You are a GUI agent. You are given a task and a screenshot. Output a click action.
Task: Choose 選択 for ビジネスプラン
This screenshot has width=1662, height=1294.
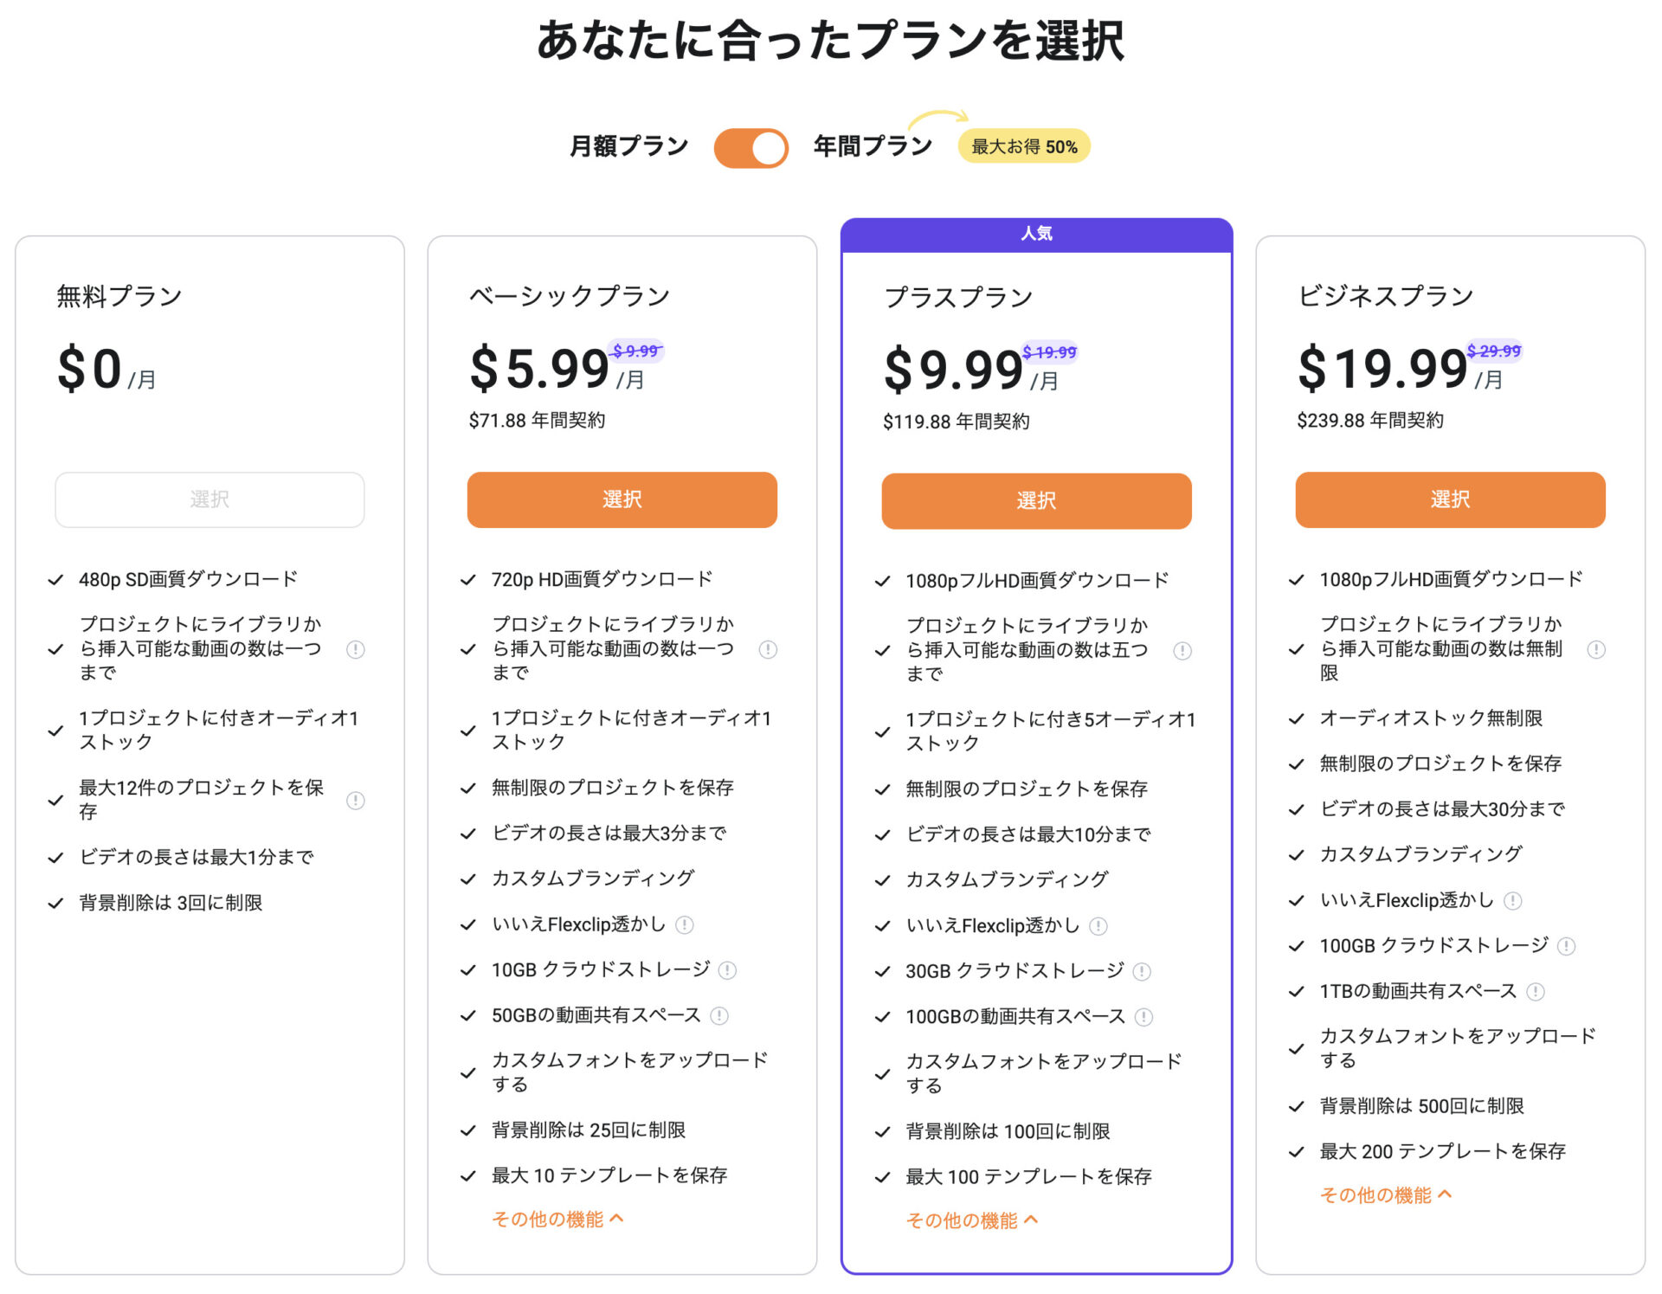(x=1449, y=499)
